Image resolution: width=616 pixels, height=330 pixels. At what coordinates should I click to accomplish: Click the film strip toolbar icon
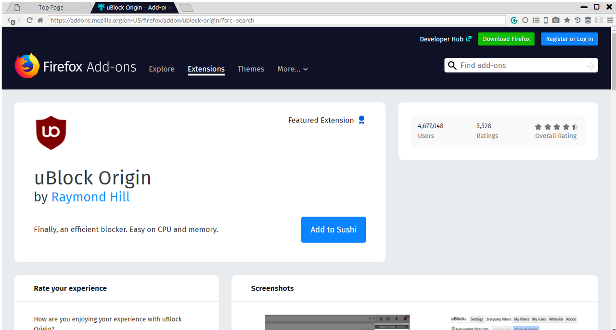click(x=599, y=20)
